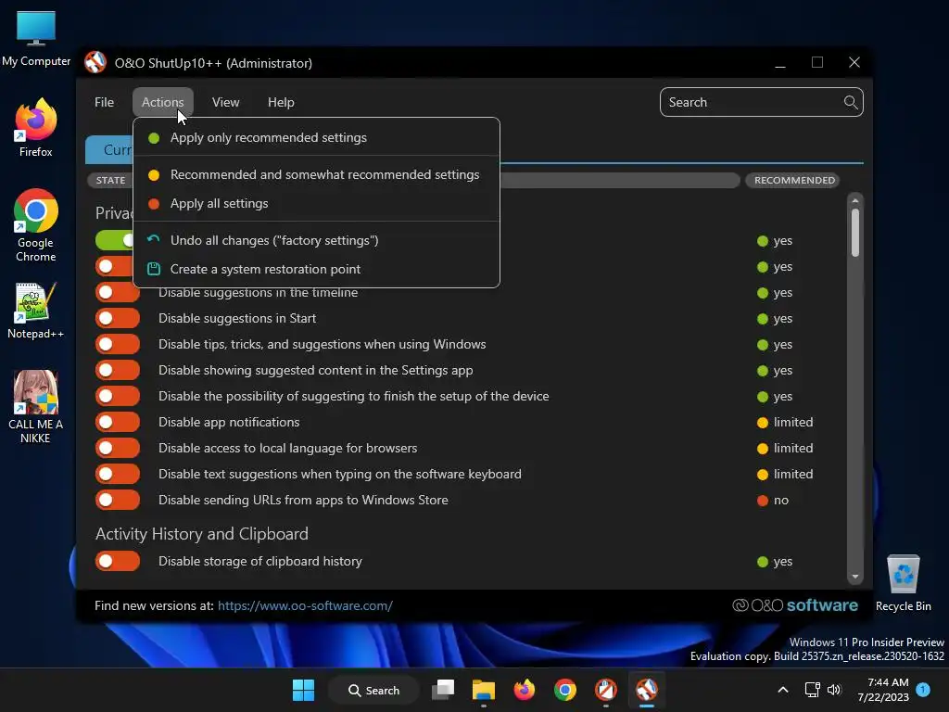The image size is (949, 712).
Task: Click the active O&O ShutUp10++ taskbar icon
Action: pos(646,690)
